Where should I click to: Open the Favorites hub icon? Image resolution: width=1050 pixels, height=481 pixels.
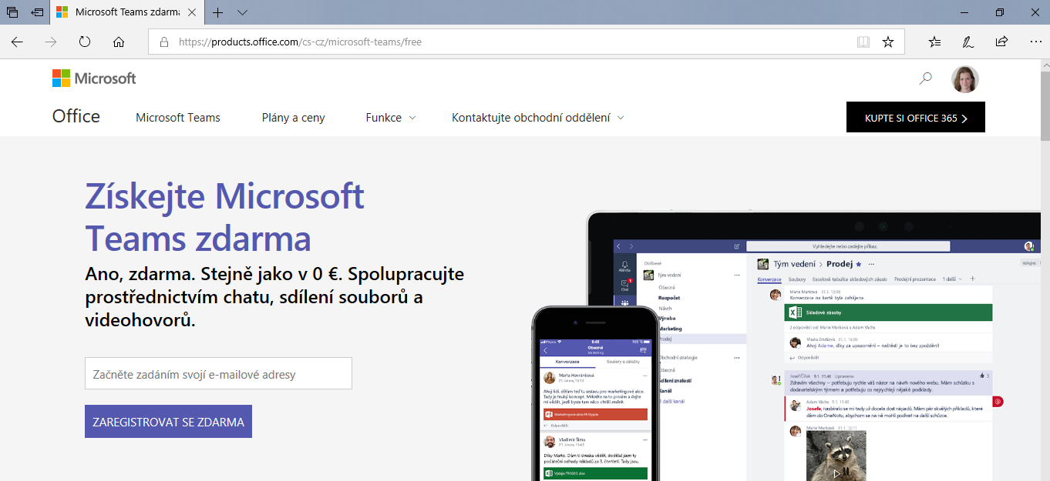pyautogui.click(x=934, y=42)
